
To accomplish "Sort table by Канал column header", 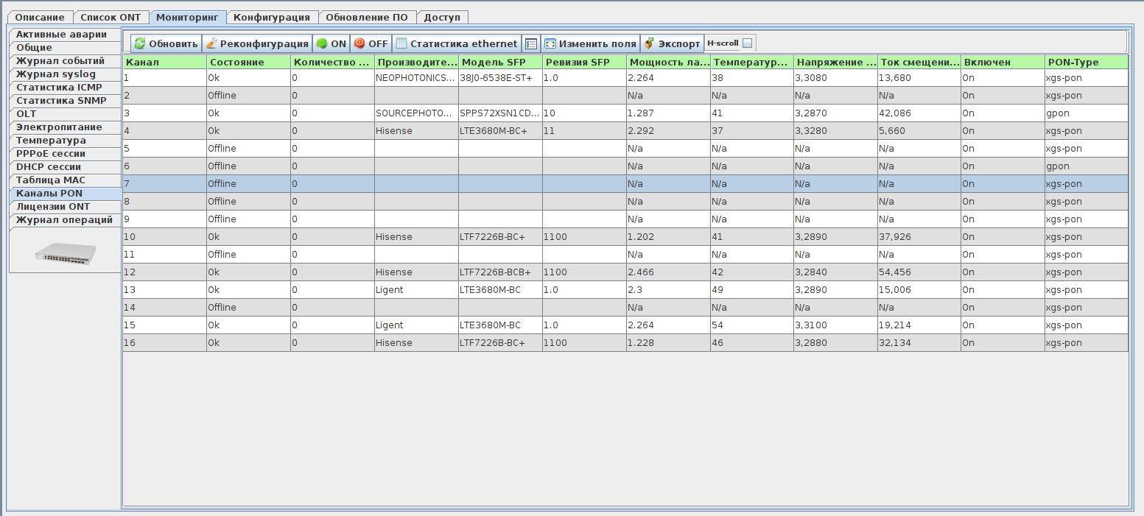I will click(164, 63).
